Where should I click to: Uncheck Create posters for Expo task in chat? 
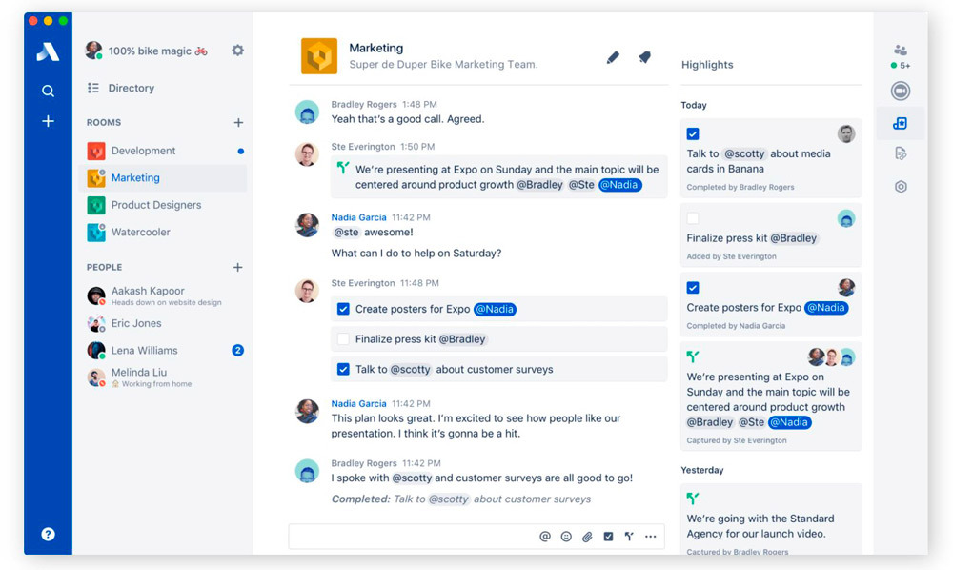tap(343, 309)
